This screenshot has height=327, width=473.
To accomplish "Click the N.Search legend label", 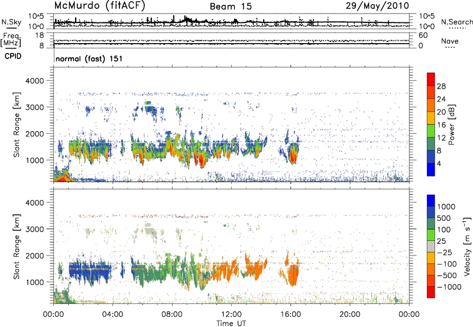I will click(456, 22).
